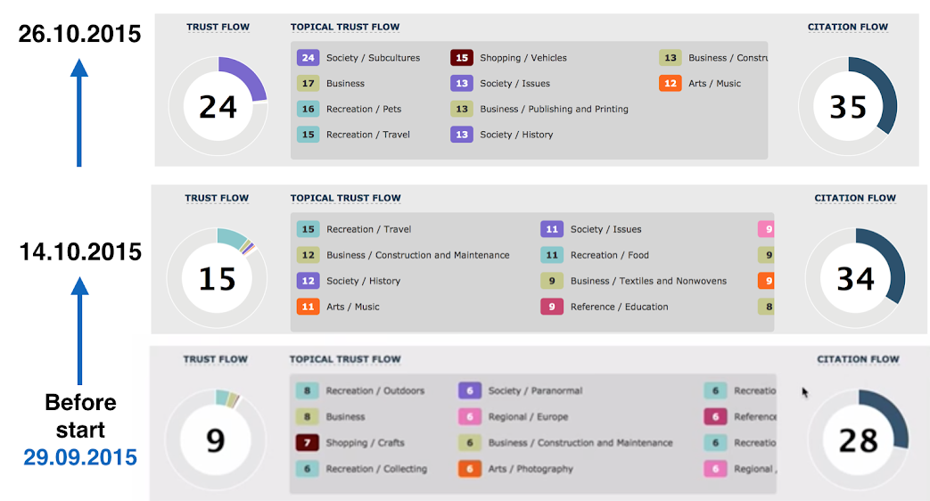Click the teal 16 Recreation / Pets badge

308,109
